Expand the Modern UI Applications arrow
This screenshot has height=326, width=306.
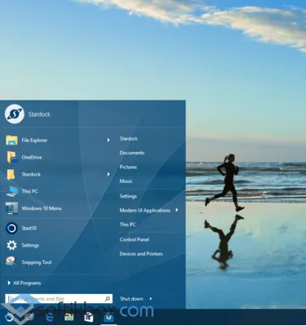(x=177, y=210)
